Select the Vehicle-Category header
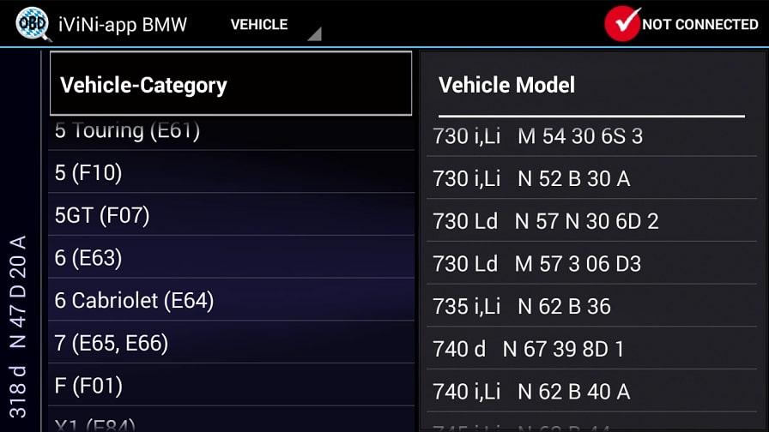The width and height of the screenshot is (769, 432). 231,84
